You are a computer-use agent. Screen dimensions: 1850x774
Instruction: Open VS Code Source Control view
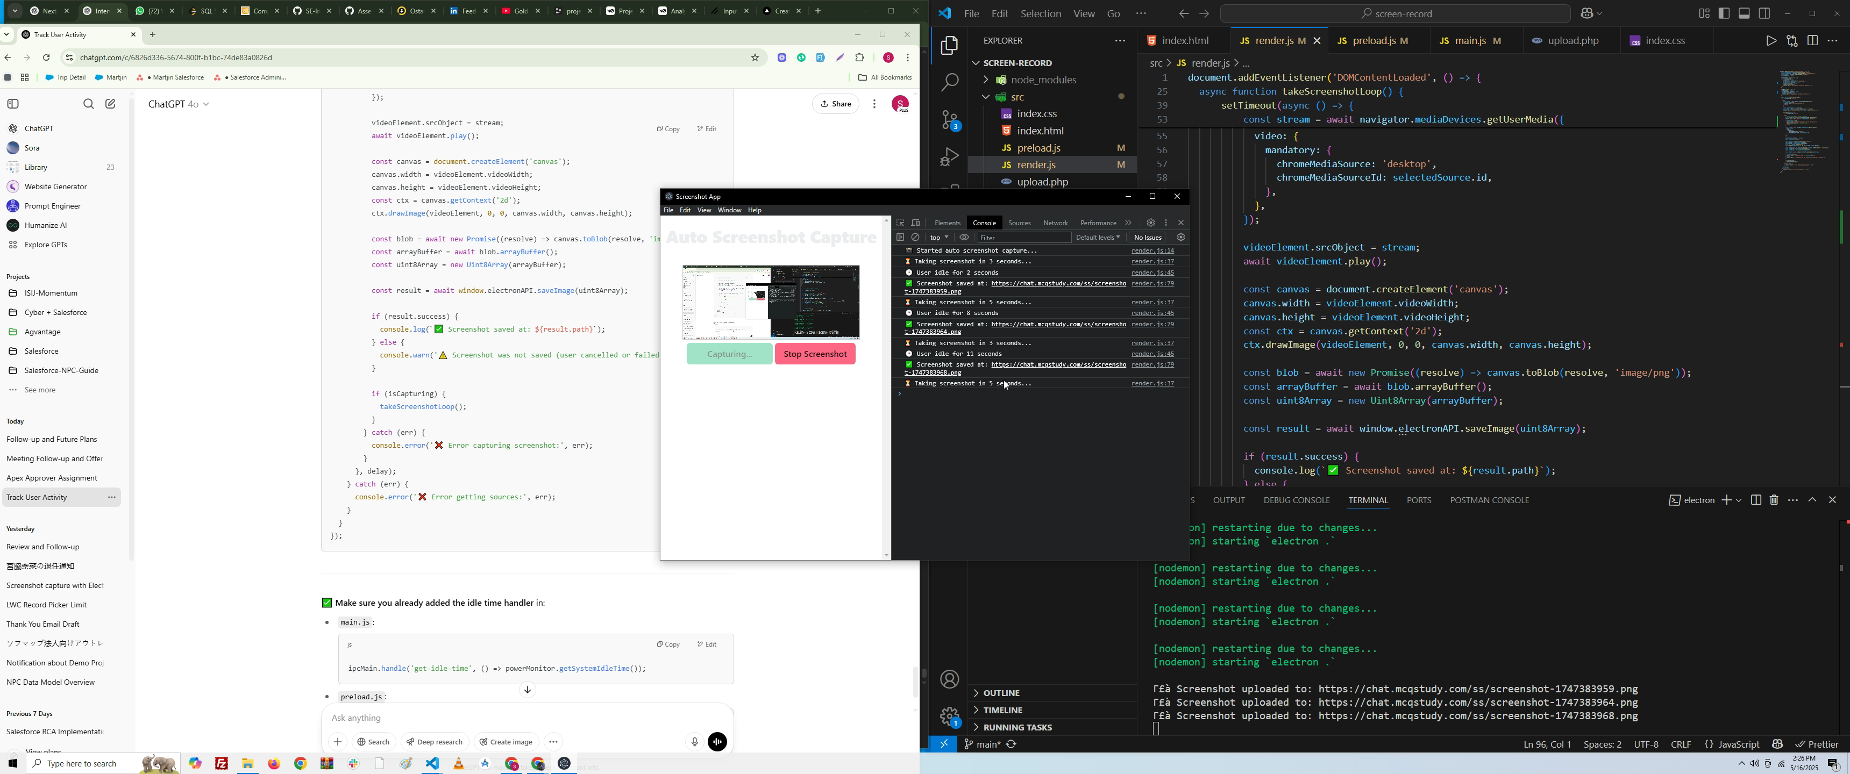point(949,121)
